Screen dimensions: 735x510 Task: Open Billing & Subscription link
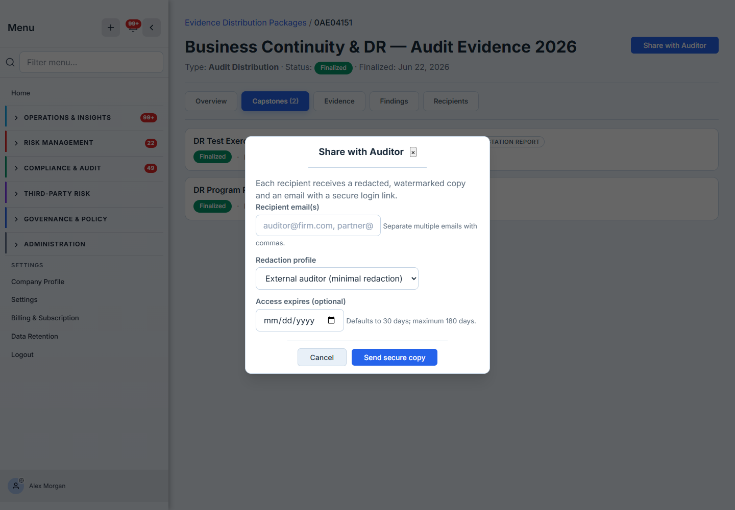click(x=45, y=318)
